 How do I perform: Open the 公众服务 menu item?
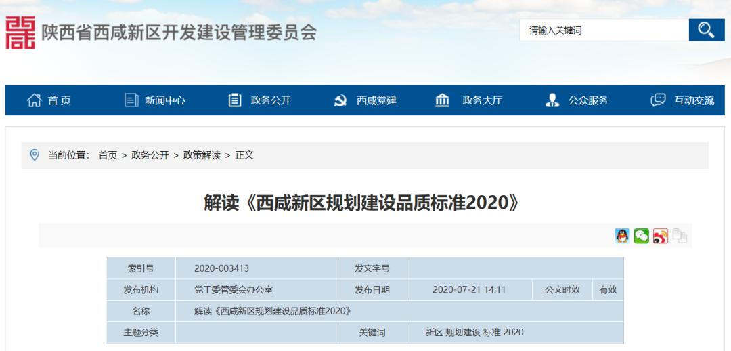588,100
